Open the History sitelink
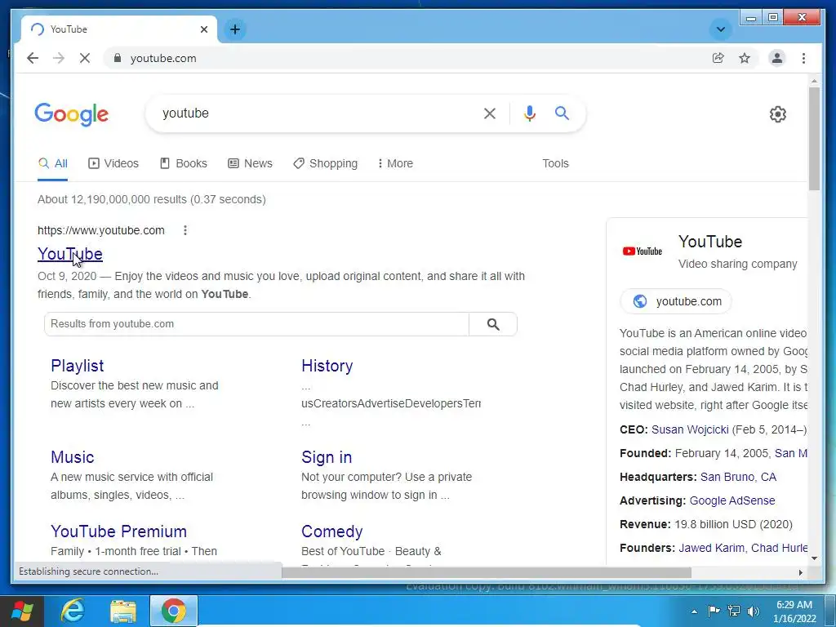The image size is (836, 627). coord(327,366)
